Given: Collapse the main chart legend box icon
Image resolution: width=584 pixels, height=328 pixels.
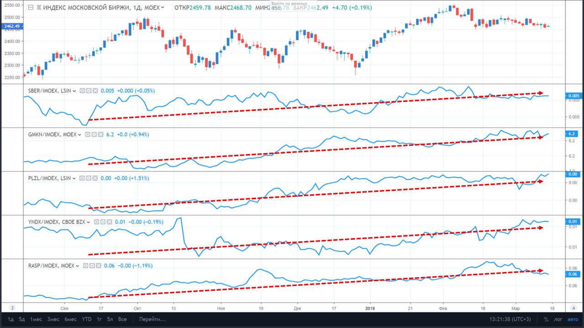Looking at the screenshot, I should 30,8.
